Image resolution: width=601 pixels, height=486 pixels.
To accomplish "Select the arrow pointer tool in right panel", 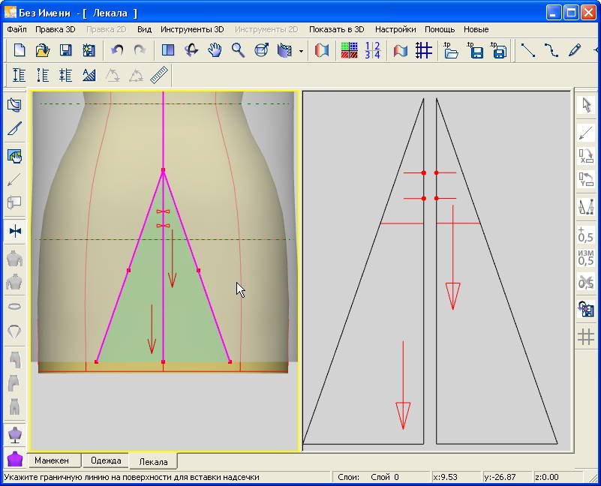I will 586,105.
